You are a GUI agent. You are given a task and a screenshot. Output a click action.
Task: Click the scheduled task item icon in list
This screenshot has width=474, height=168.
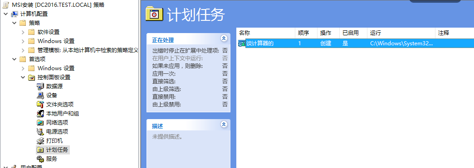click(241, 43)
